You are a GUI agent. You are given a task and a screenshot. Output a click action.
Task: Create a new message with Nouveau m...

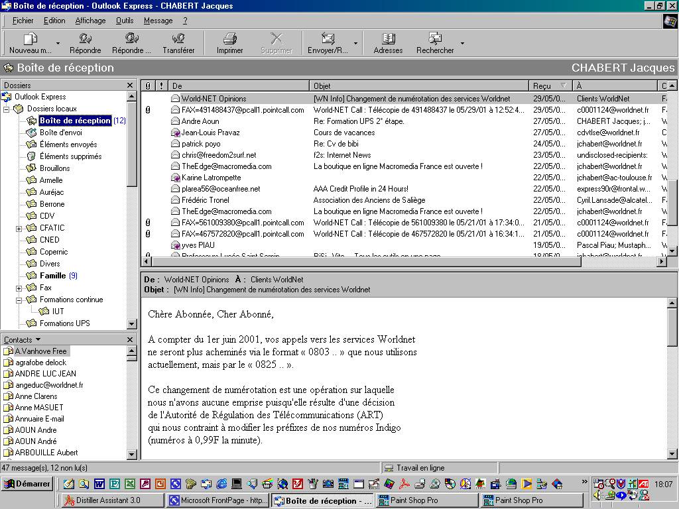coord(30,43)
